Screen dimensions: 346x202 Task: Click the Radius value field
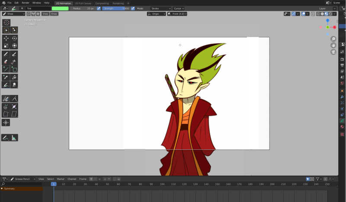coord(83,8)
